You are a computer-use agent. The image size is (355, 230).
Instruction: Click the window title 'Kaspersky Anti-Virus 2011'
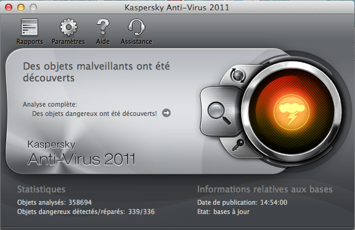tap(177, 7)
